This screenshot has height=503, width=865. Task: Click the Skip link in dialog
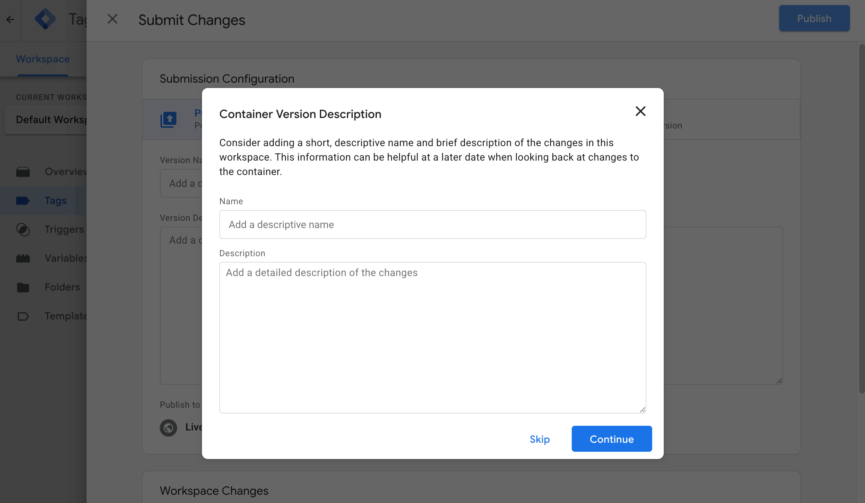[540, 439]
